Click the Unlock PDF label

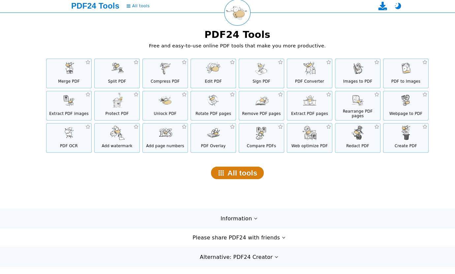point(165,114)
